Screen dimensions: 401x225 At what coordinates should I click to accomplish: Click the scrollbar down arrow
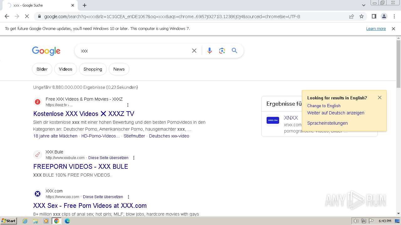pyautogui.click(x=398, y=213)
